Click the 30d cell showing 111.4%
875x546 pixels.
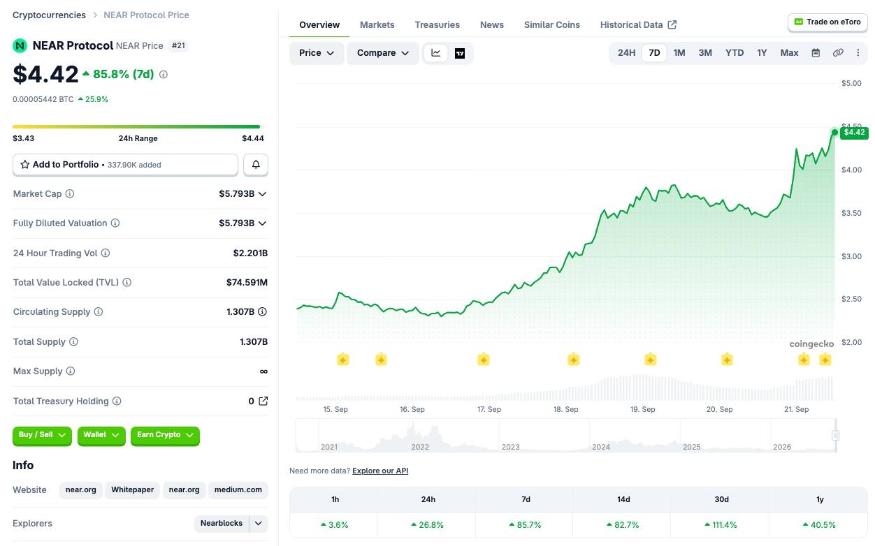[x=721, y=524]
